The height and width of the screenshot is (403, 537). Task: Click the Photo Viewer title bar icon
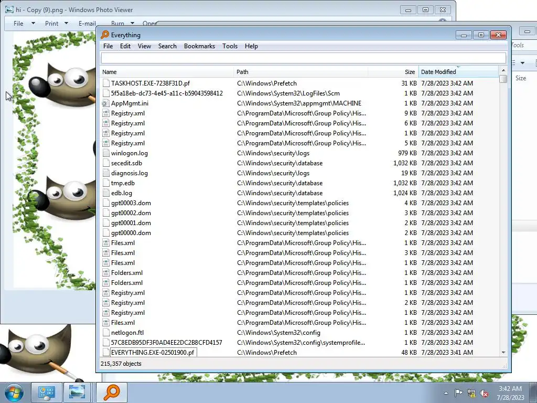[x=9, y=9]
